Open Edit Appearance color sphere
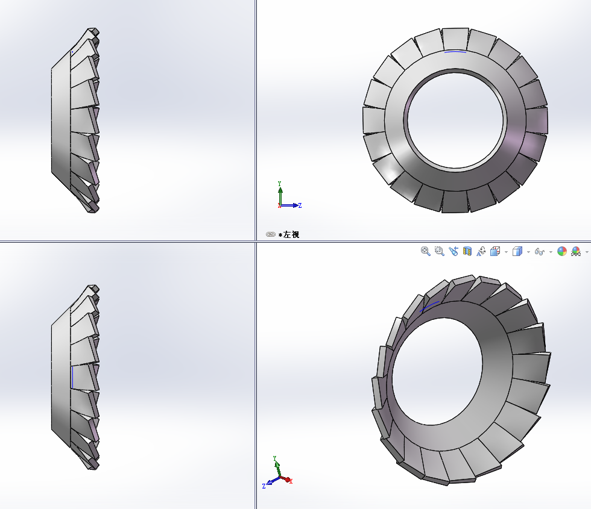Screen dimensions: 591x509 562,251
